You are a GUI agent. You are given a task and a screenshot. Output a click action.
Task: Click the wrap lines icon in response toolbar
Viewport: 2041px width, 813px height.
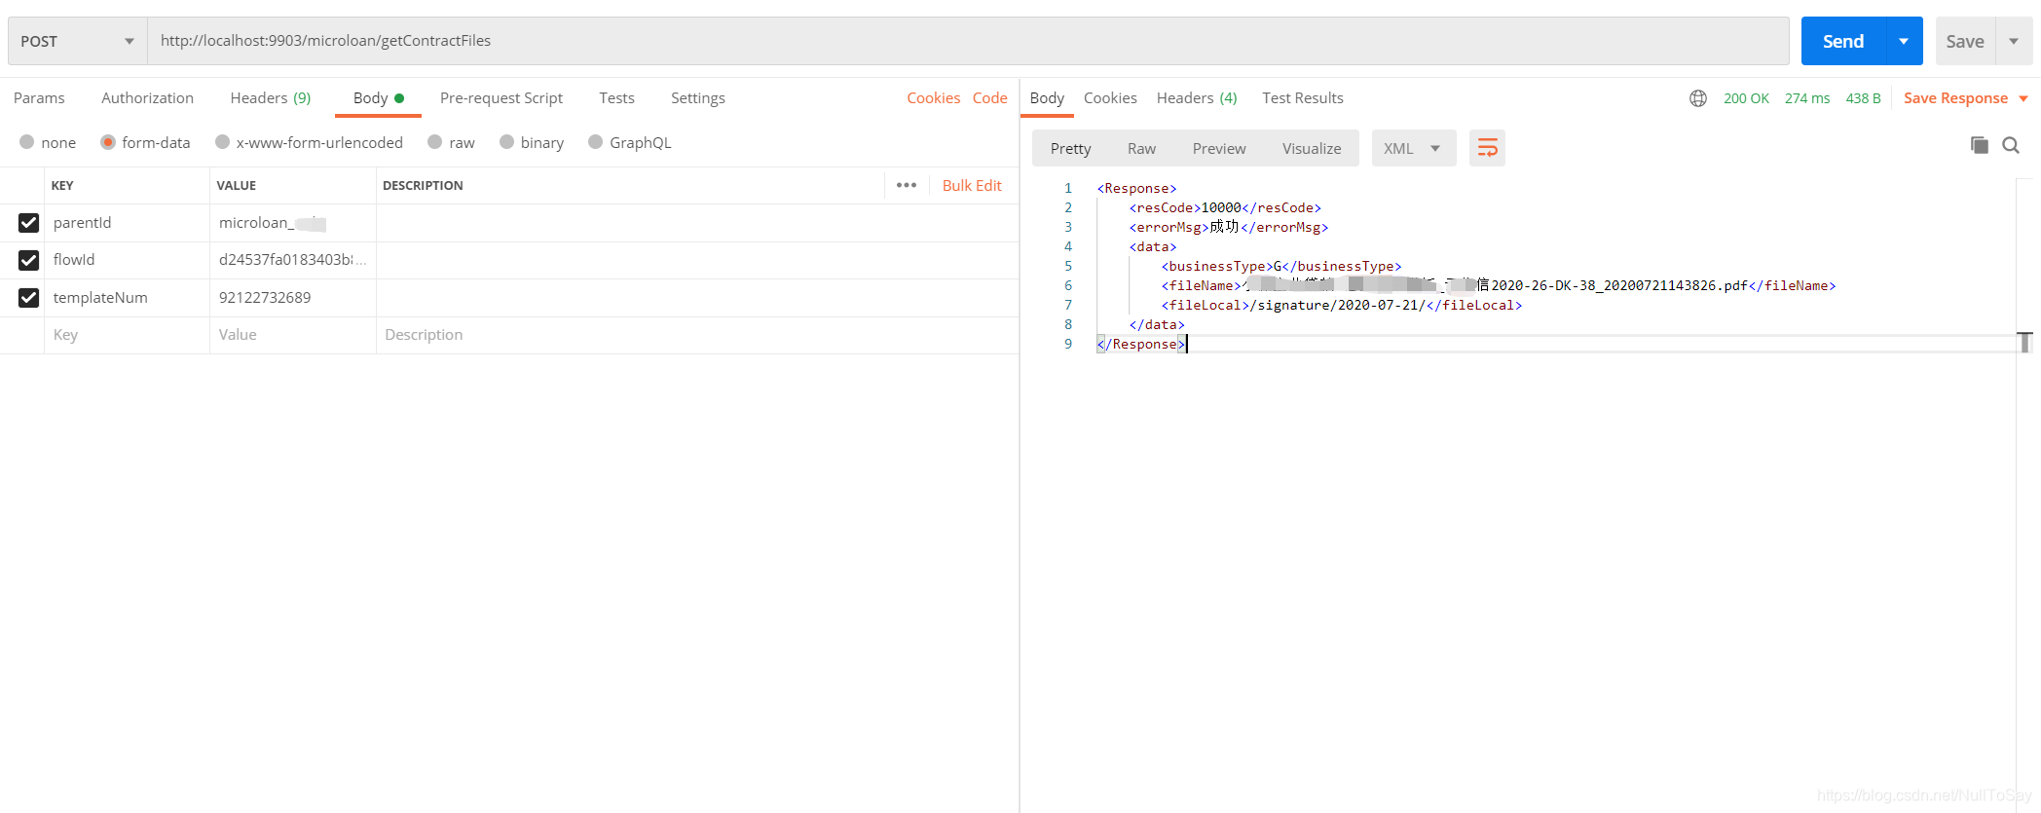pos(1487,148)
